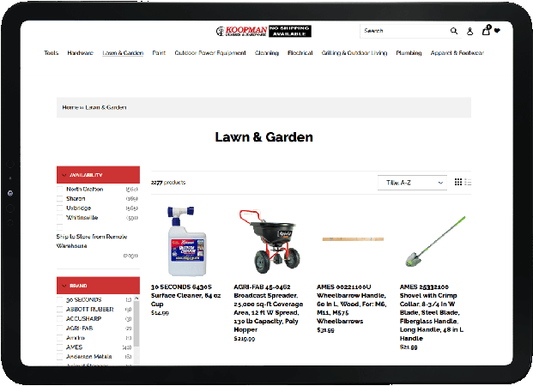533x386 pixels.
Task: Click the $219.99 price text
Action: [245, 339]
